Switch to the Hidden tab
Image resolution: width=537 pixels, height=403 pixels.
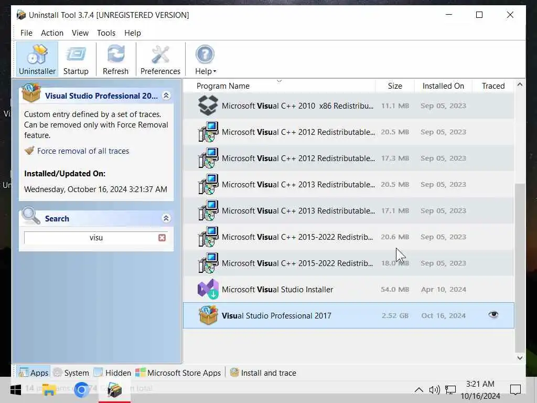coord(112,373)
